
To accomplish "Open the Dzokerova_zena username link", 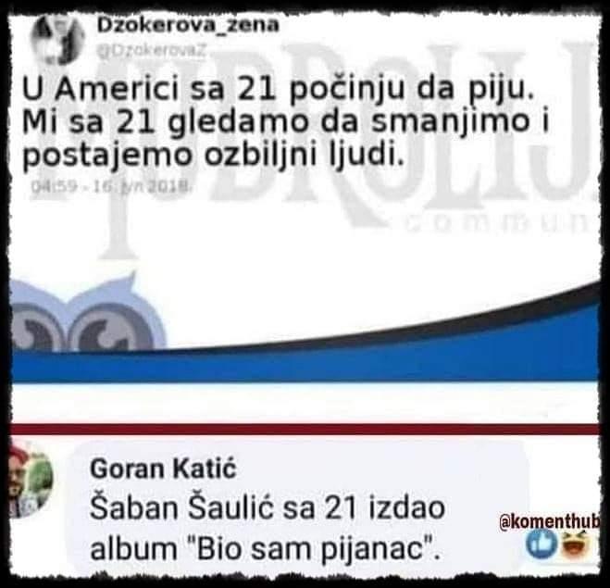I will click(x=188, y=25).
